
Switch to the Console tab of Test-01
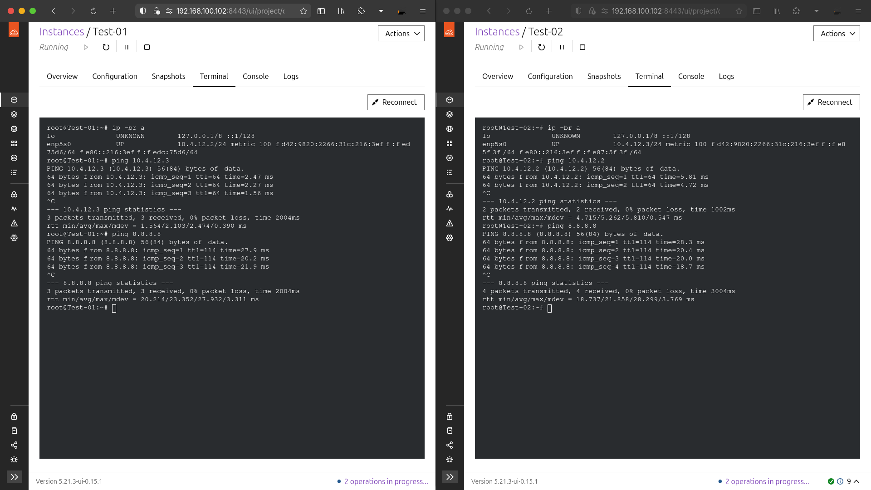(x=255, y=76)
